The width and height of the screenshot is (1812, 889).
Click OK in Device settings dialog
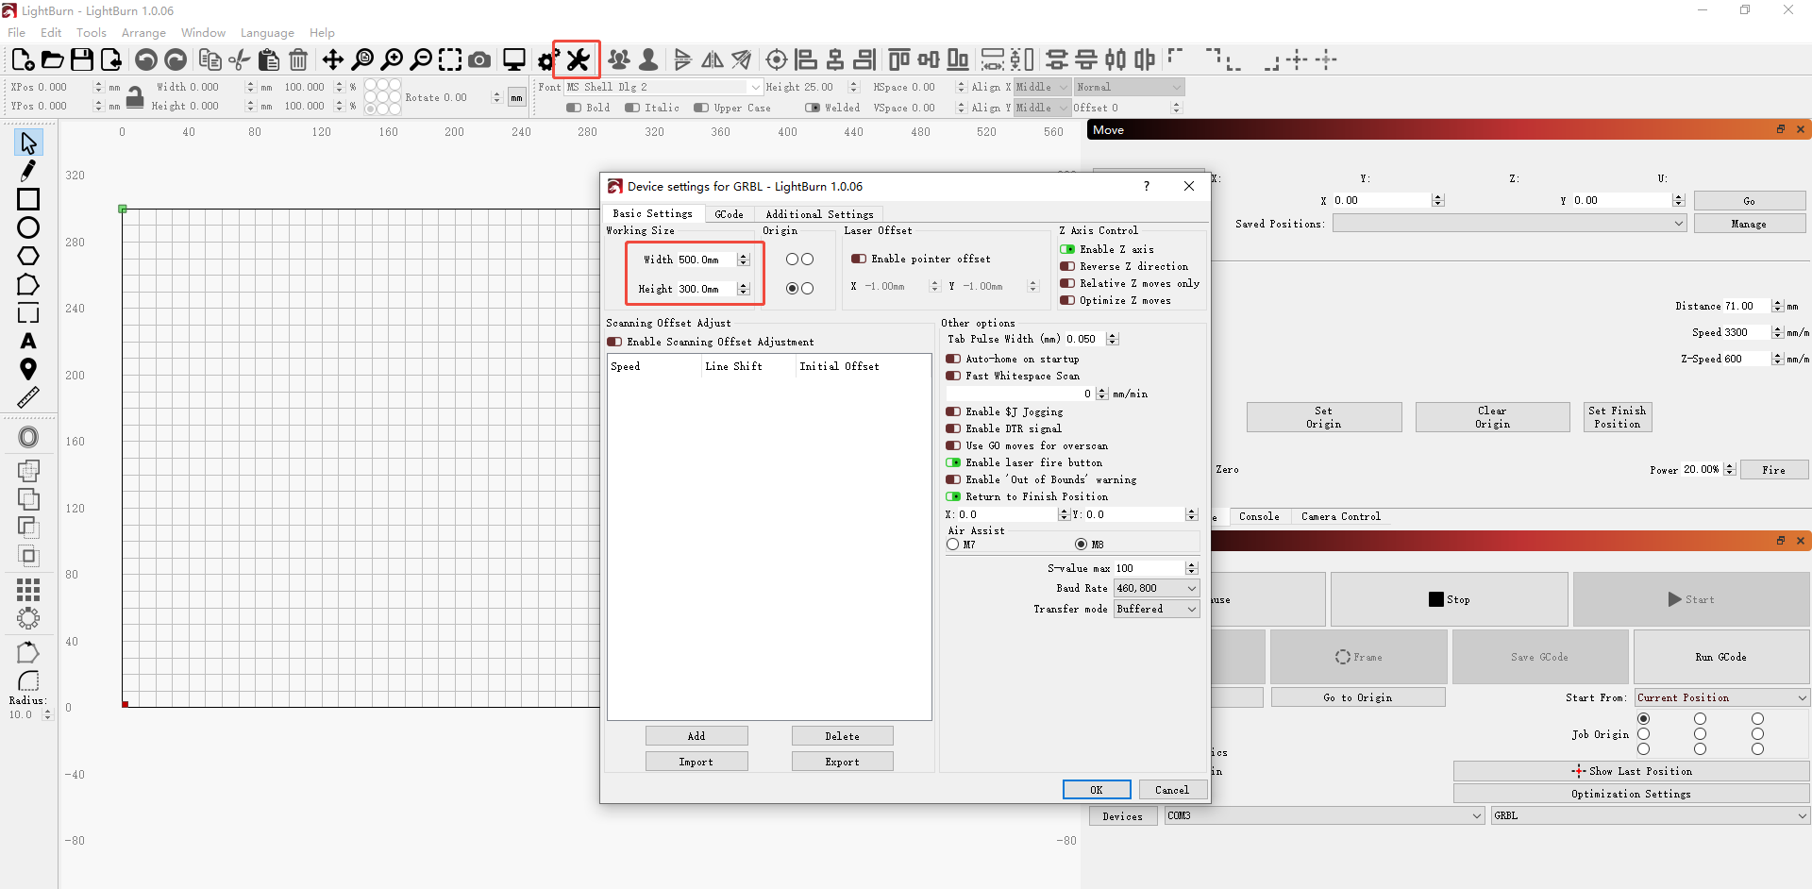pos(1097,790)
